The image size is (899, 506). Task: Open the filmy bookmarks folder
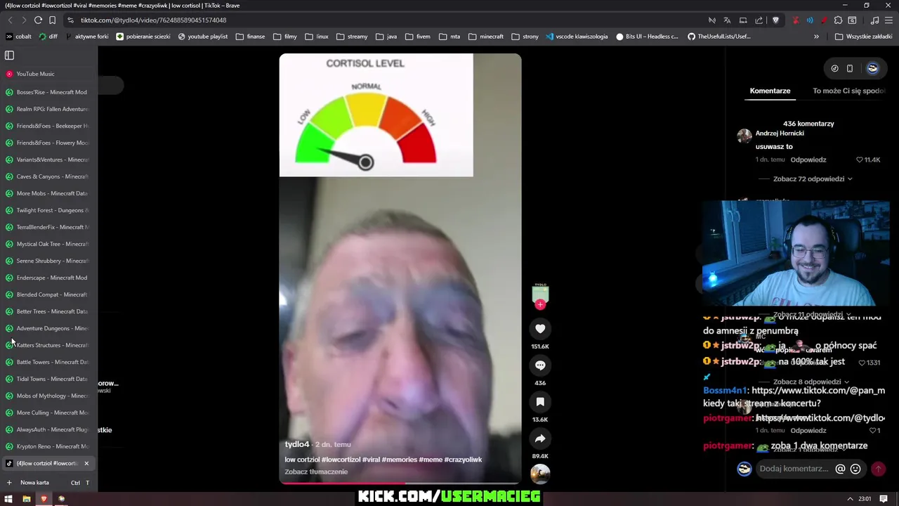point(284,37)
